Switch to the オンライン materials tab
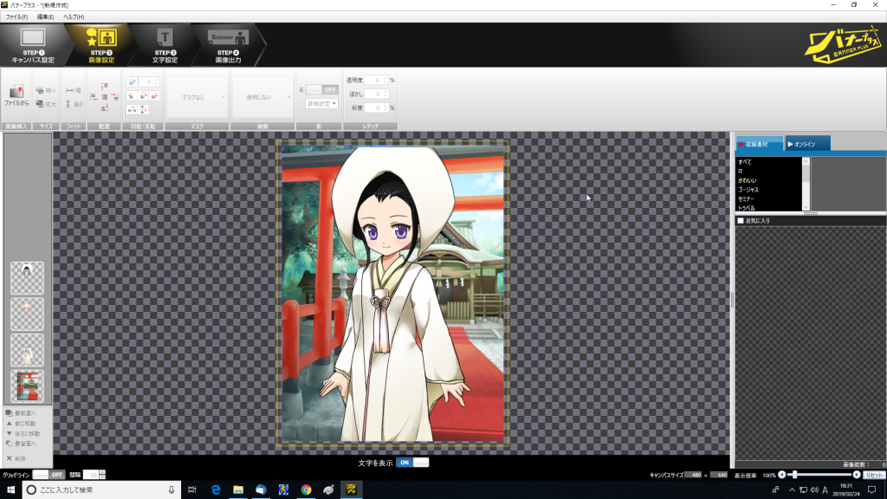The image size is (887, 499). (x=806, y=144)
